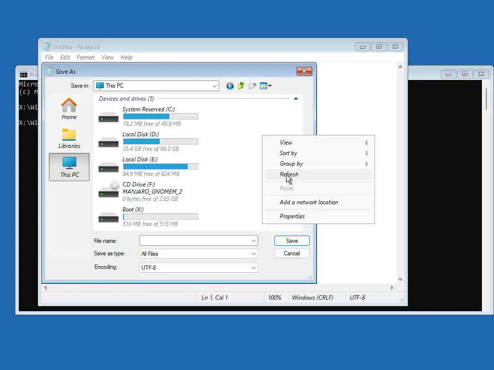Screen dimensions: 494x370
Task: Click the Save button
Action: pos(292,241)
